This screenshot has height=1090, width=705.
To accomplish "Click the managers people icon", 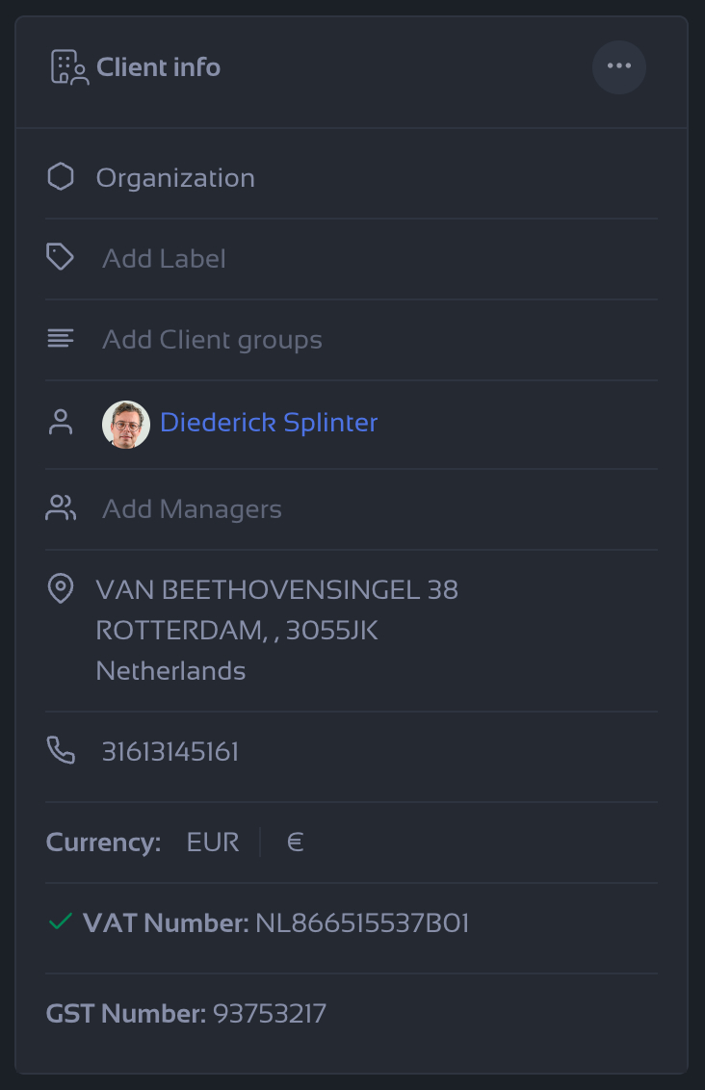I will tap(61, 508).
